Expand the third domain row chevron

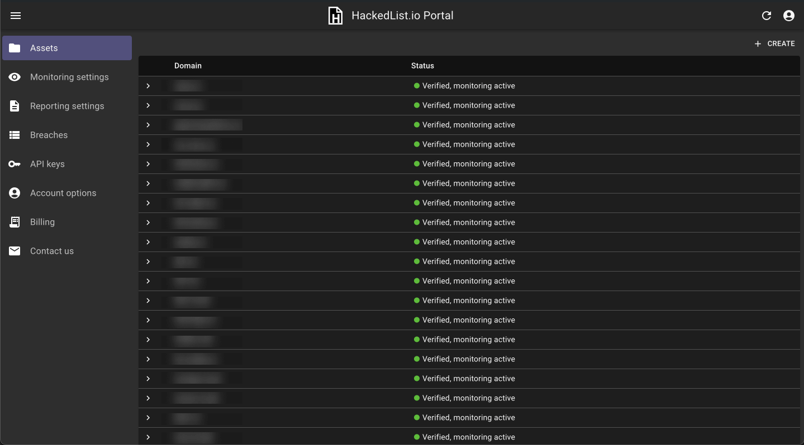click(148, 125)
